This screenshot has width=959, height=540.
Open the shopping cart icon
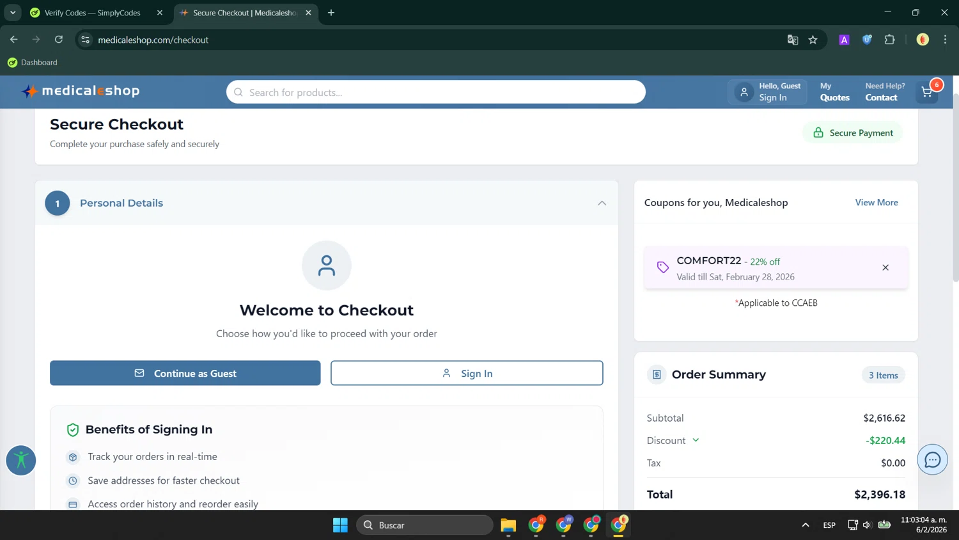[927, 92]
